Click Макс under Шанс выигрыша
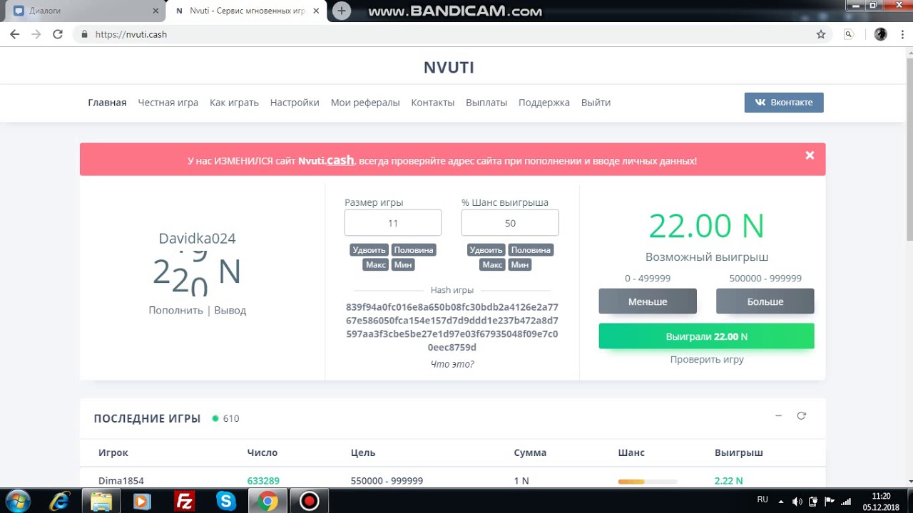The height and width of the screenshot is (513, 913). click(x=493, y=264)
